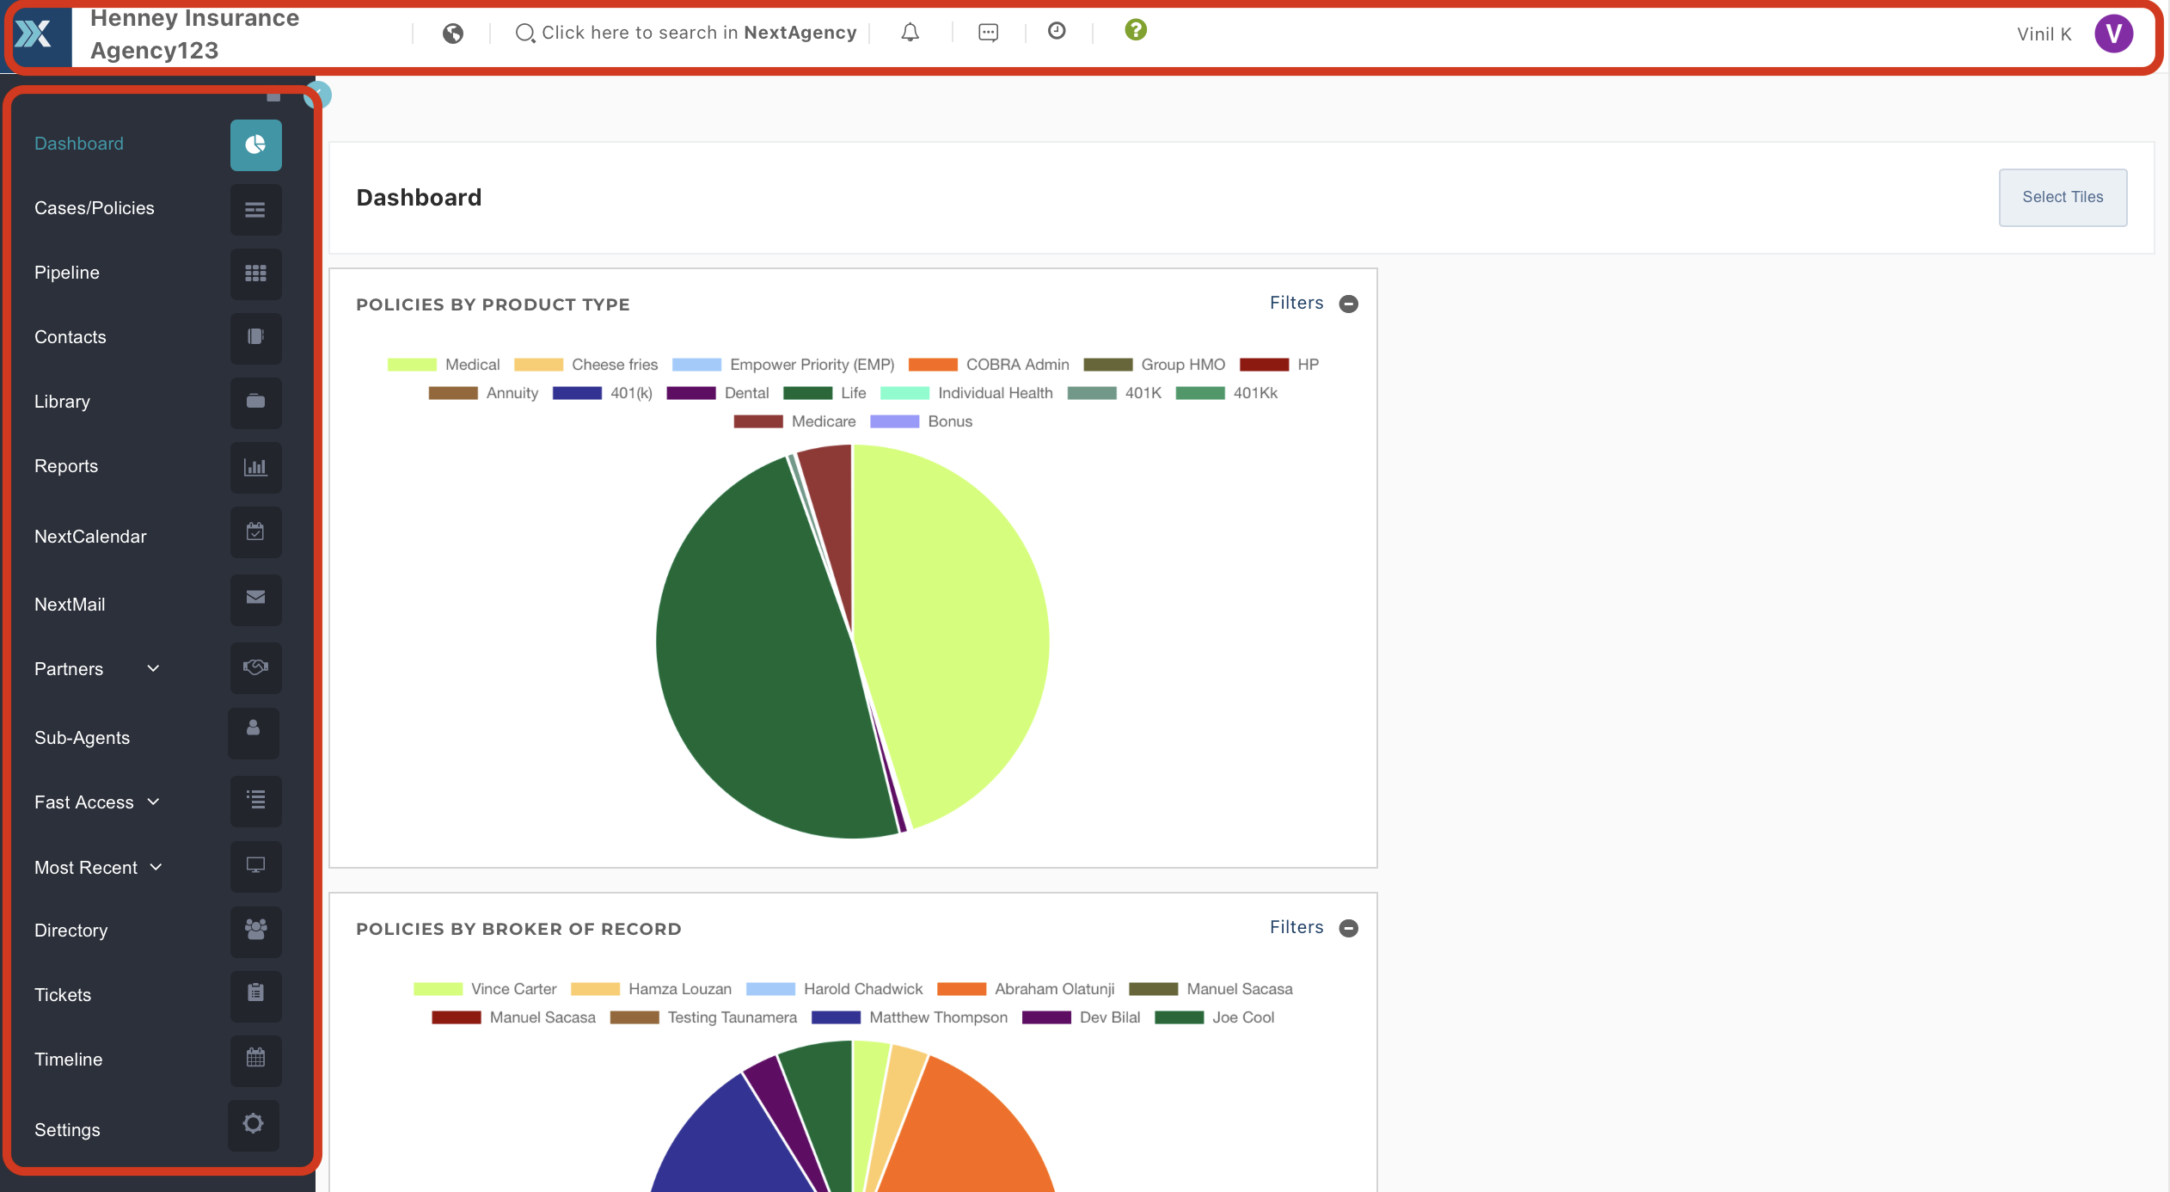2170x1192 pixels.
Task: Open Contacts menu item
Action: pos(70,337)
